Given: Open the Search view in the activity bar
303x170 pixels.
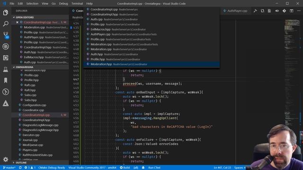Looking at the screenshot, I should coord(6,24).
